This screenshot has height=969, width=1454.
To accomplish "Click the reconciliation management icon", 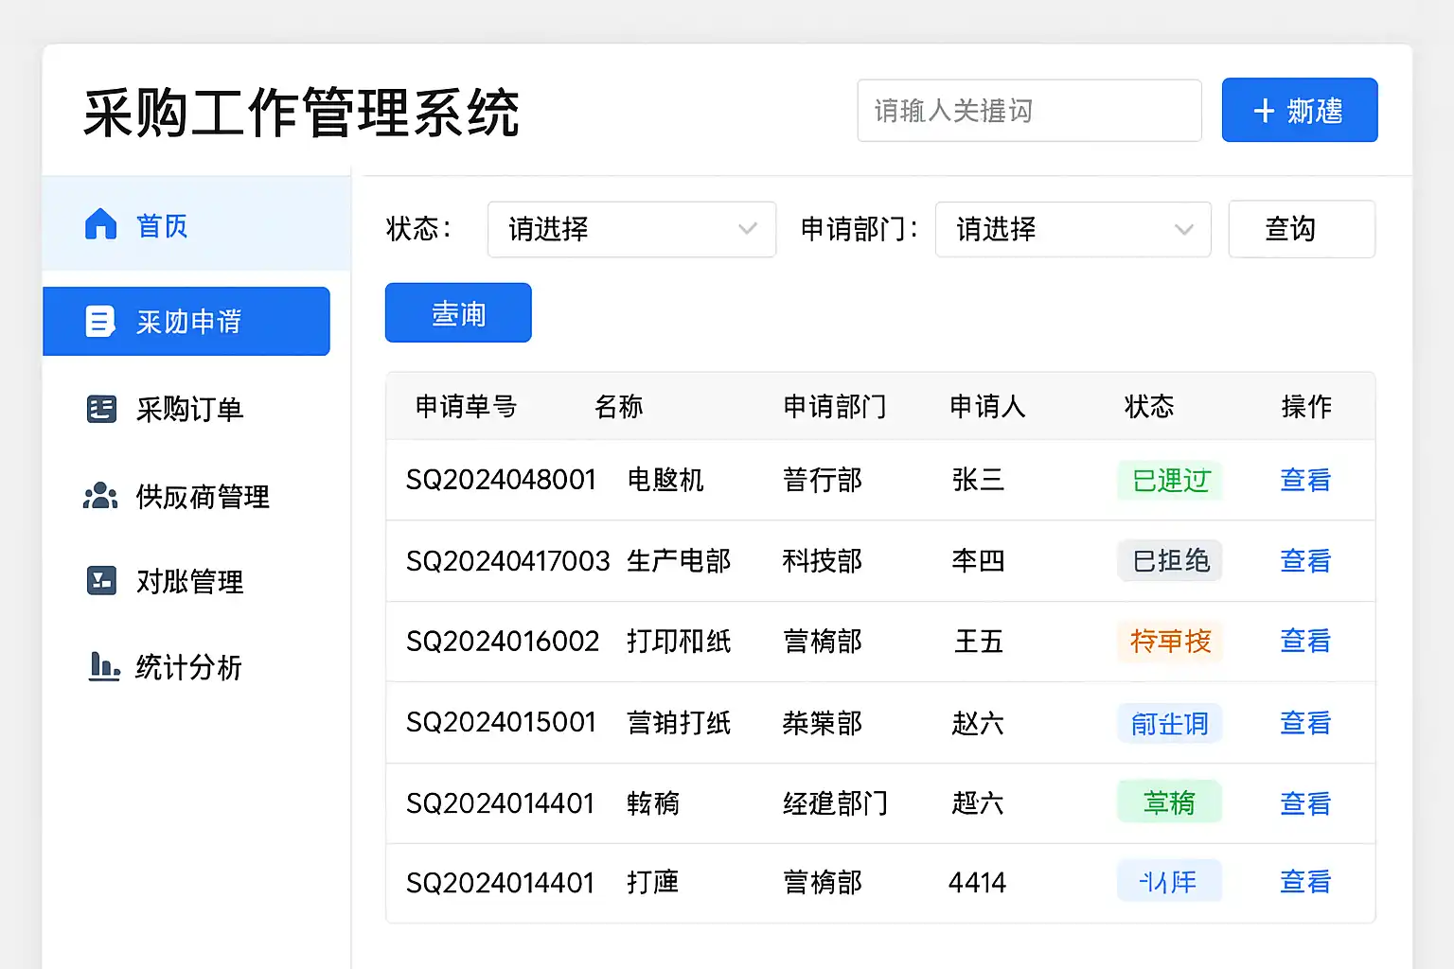I will (101, 580).
